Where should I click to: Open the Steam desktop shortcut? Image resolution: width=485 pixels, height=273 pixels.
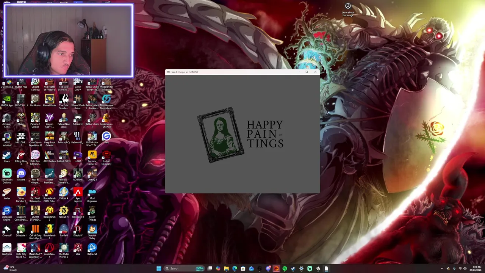(x=7, y=157)
